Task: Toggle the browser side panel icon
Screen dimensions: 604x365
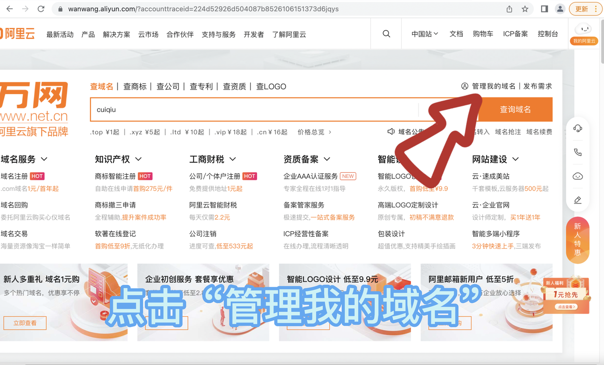Action: 544,9
